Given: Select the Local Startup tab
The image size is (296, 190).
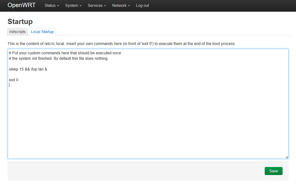Looking at the screenshot, I should [x=42, y=32].
